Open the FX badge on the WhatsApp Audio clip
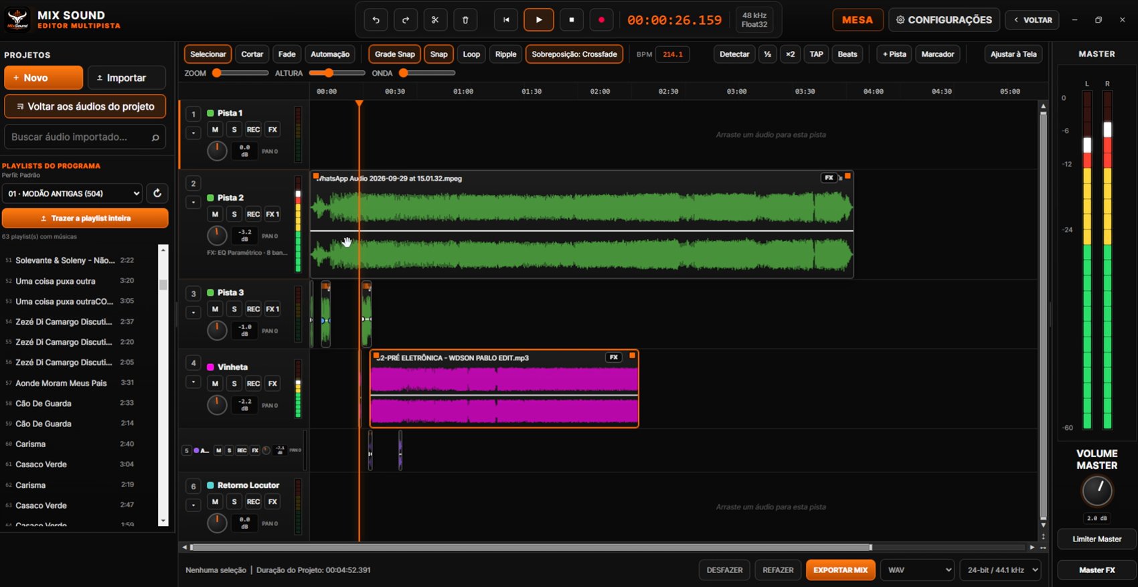Viewport: 1138px width, 587px height. click(829, 178)
